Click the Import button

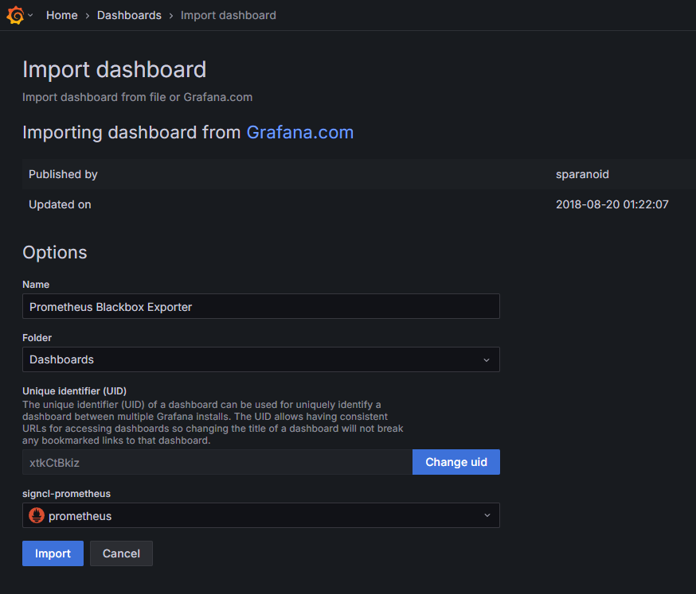pyautogui.click(x=53, y=553)
